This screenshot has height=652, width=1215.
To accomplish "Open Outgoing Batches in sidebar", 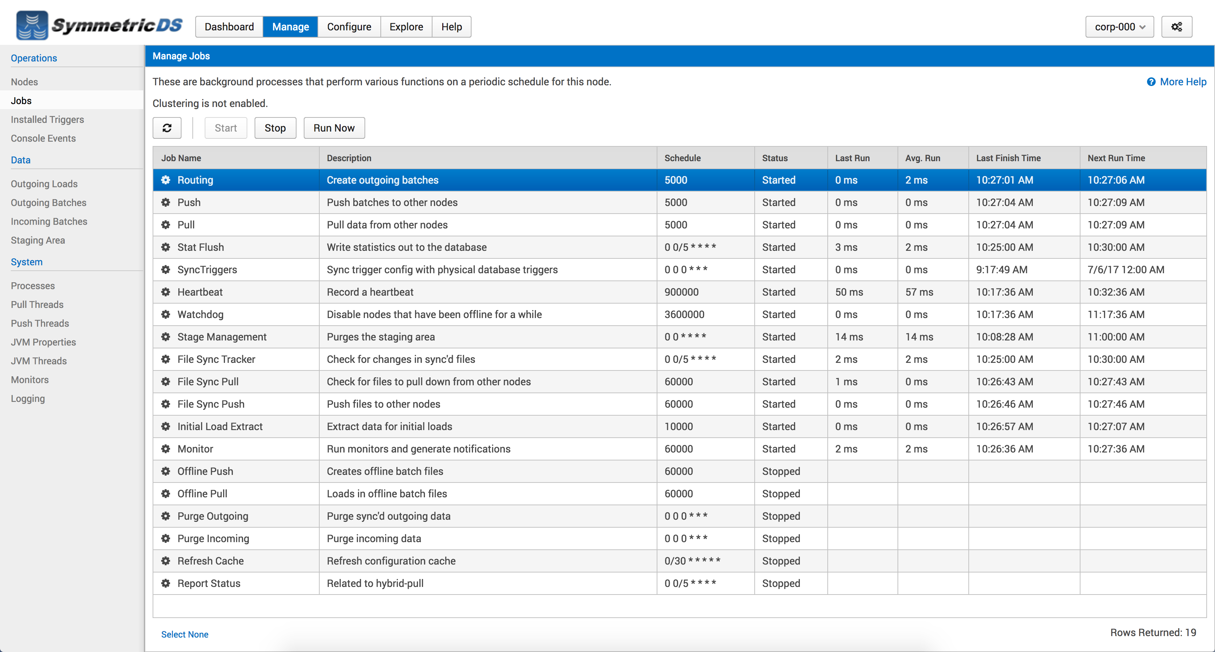I will tap(48, 203).
